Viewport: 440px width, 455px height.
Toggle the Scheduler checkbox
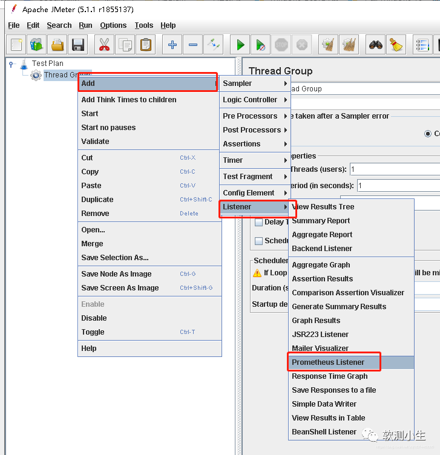(258, 241)
